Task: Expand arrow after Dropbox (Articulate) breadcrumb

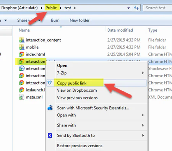Action: pos(42,8)
